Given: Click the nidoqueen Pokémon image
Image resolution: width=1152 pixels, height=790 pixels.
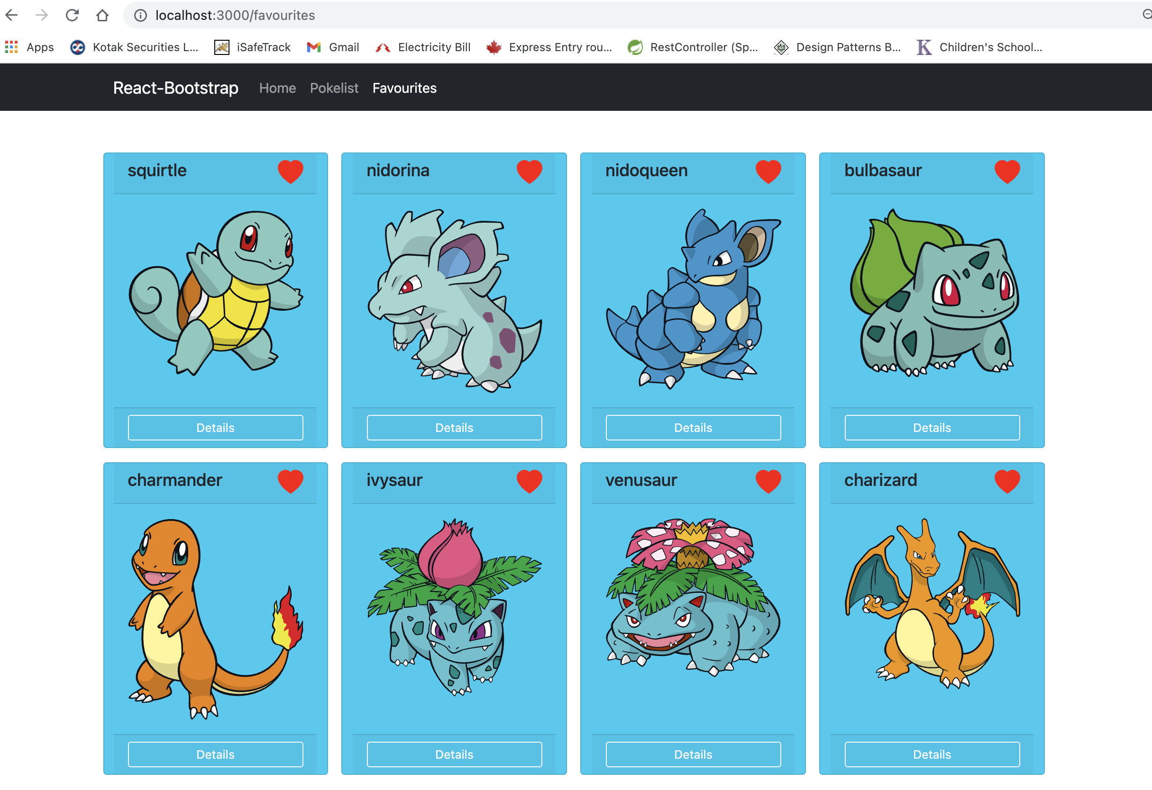Looking at the screenshot, I should point(693,299).
